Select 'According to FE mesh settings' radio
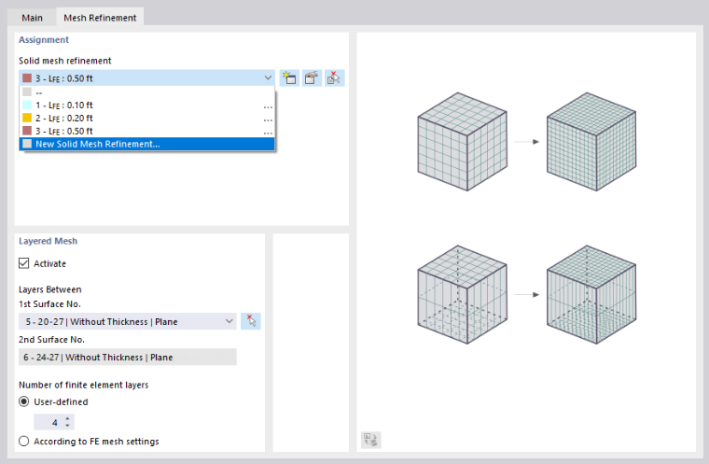This screenshot has width=709, height=464. coord(24,442)
